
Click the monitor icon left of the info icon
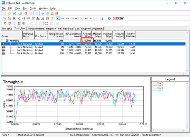pos(102,18)
